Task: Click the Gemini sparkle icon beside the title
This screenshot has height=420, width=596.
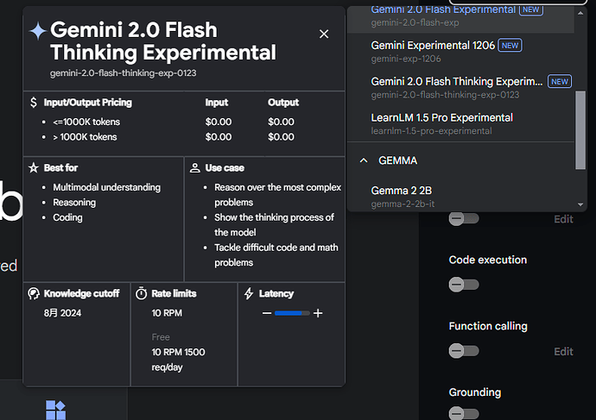Action: [x=38, y=31]
